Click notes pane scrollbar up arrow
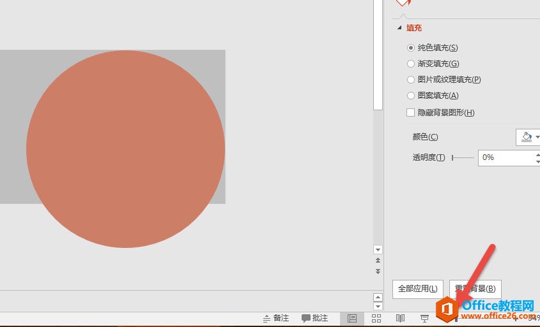This screenshot has height=327, width=540. click(378, 298)
